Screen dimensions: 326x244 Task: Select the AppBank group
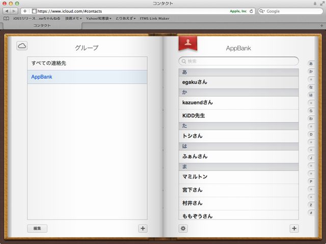[87, 77]
